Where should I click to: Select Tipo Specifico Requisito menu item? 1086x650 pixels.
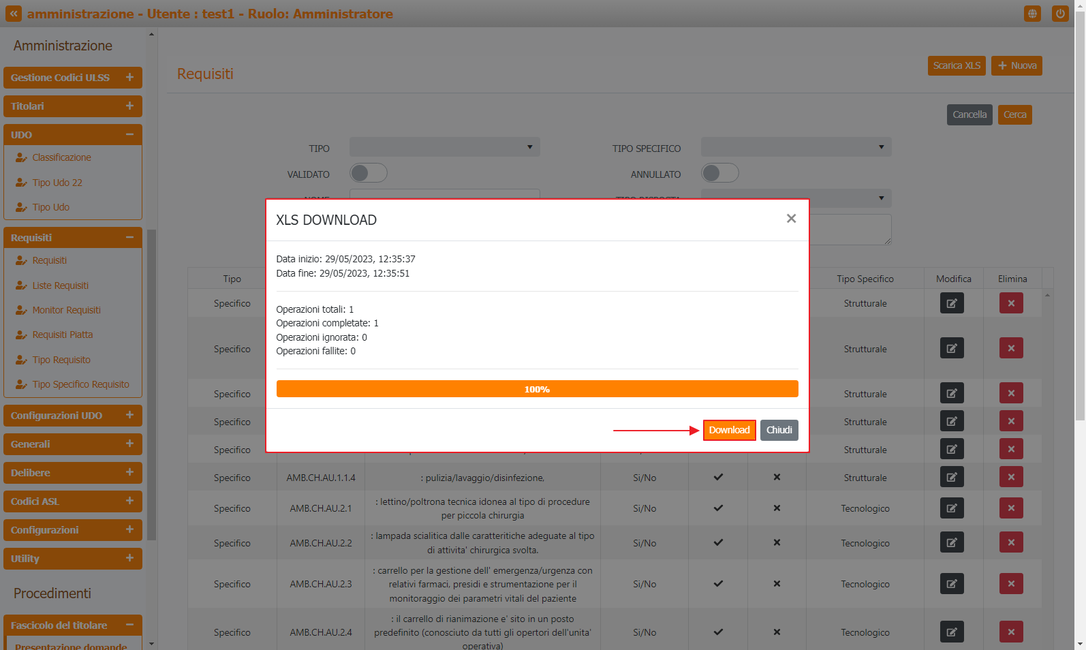click(x=80, y=384)
